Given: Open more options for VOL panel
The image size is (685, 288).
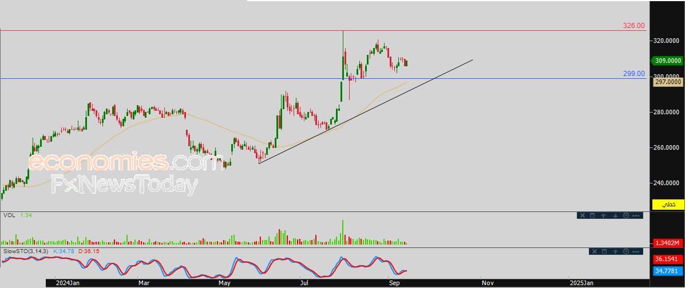Looking at the screenshot, I should coord(636,215).
